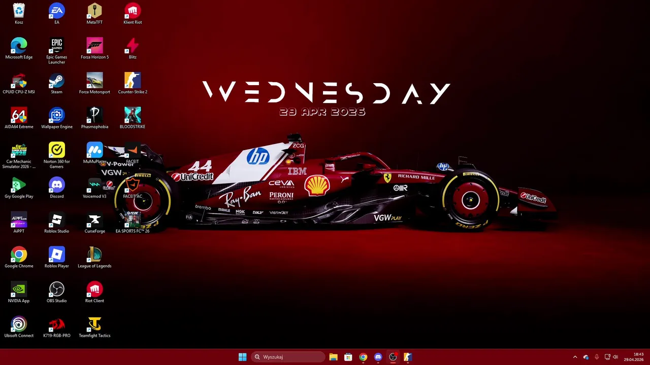
Task: Select the Roblox Player desktop shortcut
Action: point(56,258)
